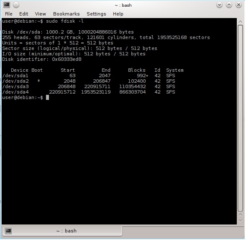The image size is (246, 240).
Task: Select the '~ : bash' tab
Action: click(62, 231)
